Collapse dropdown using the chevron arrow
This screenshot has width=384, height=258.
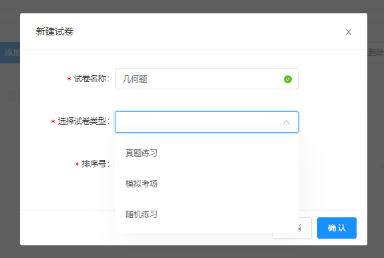click(286, 122)
